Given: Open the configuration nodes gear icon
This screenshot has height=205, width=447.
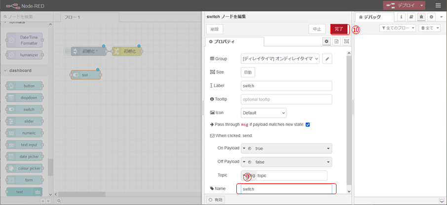Looking at the screenshot, I should coord(431,17).
